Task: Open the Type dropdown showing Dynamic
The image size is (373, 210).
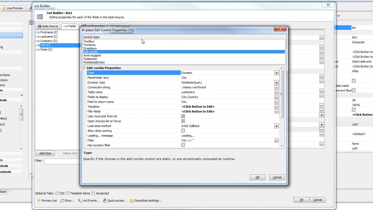Action: [276, 73]
